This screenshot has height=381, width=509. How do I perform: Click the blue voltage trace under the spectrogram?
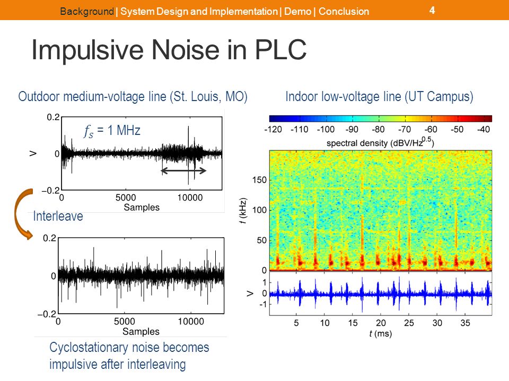[x=381, y=294]
